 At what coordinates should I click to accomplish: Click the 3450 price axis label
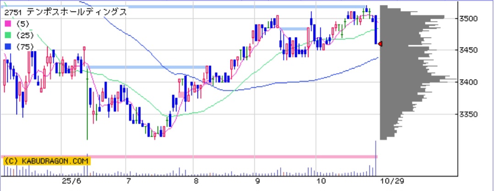pyautogui.click(x=470, y=50)
